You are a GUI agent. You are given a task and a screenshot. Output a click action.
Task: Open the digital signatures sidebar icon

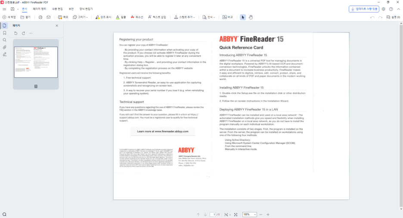point(4,54)
